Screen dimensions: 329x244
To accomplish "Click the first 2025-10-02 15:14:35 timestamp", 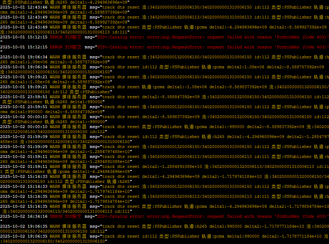I will 24,196.
